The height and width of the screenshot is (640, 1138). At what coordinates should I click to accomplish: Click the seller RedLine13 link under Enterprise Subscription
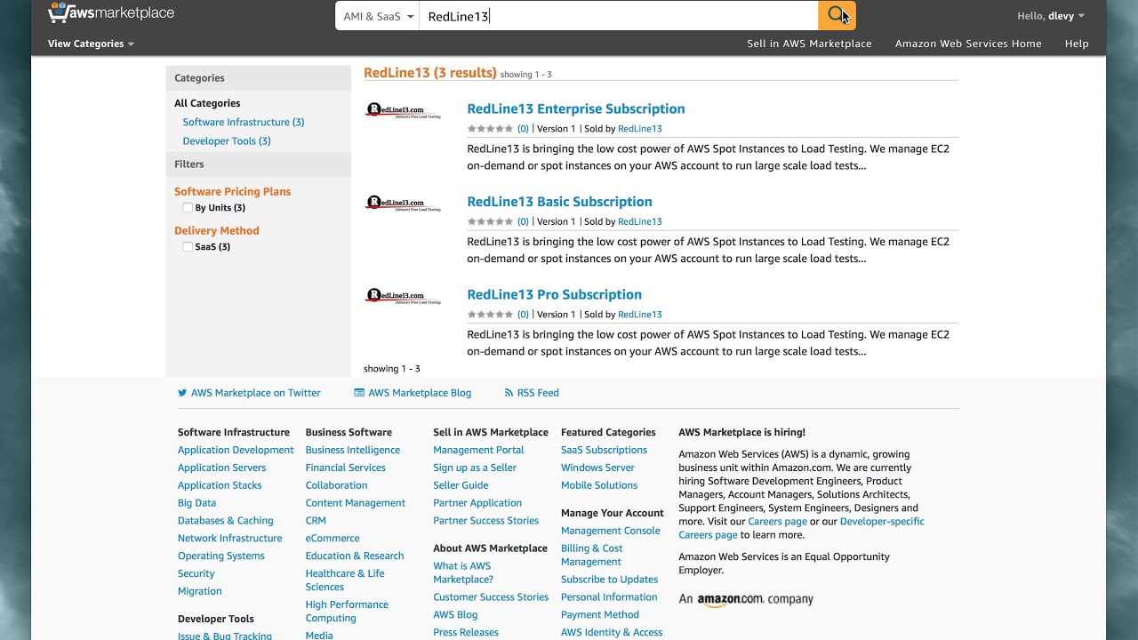click(640, 129)
